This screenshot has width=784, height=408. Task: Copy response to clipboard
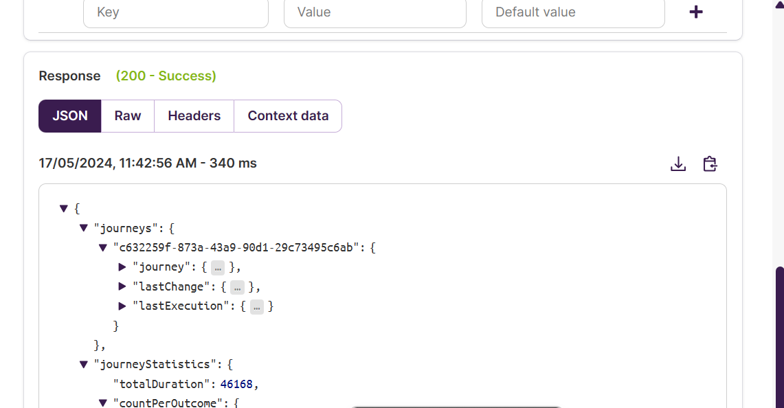(x=710, y=164)
